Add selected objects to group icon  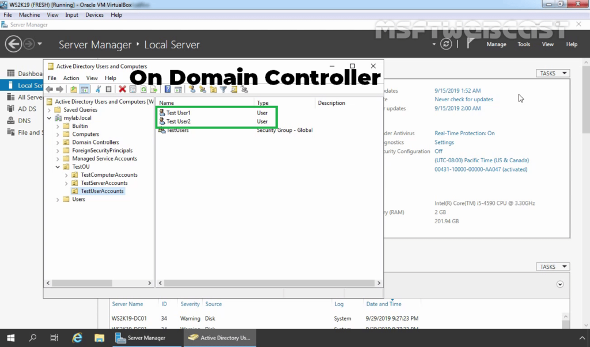[244, 89]
